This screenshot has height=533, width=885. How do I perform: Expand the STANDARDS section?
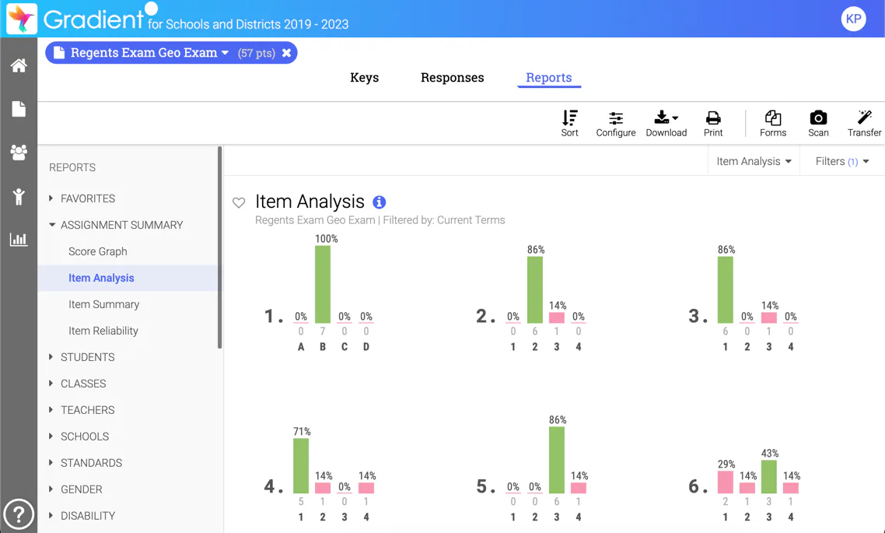[x=86, y=463]
